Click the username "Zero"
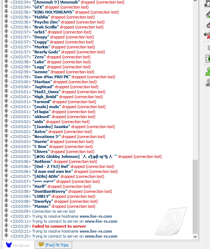This screenshot has width=210, height=249. (x=39, y=57)
